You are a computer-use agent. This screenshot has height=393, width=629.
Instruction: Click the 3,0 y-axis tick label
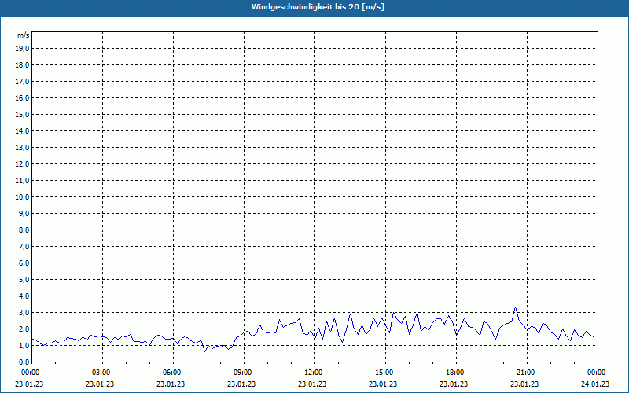pyautogui.click(x=24, y=312)
